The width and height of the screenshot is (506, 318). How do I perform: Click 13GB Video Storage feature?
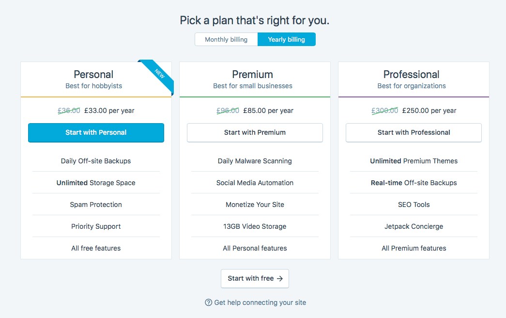[x=255, y=226]
